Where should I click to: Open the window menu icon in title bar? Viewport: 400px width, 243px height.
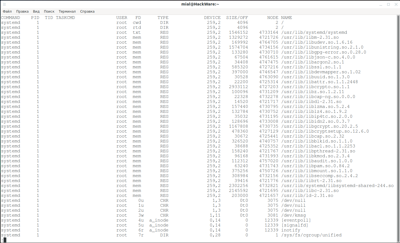(4, 4)
